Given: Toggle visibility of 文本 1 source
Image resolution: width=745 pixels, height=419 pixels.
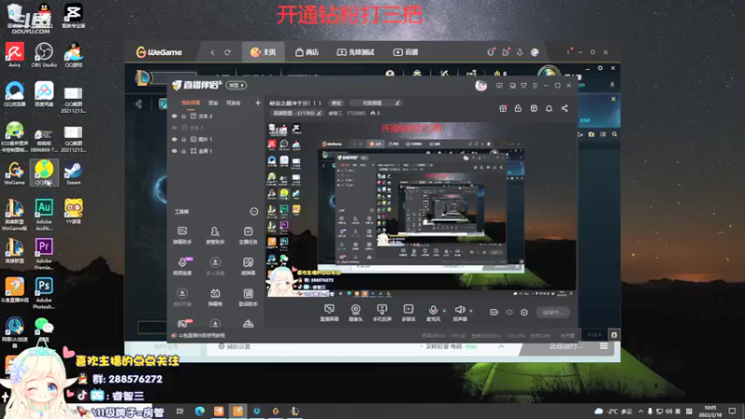Looking at the screenshot, I should click(174, 128).
